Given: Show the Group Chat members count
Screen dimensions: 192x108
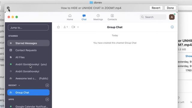Looking at the screenshot, I should (66, 27).
